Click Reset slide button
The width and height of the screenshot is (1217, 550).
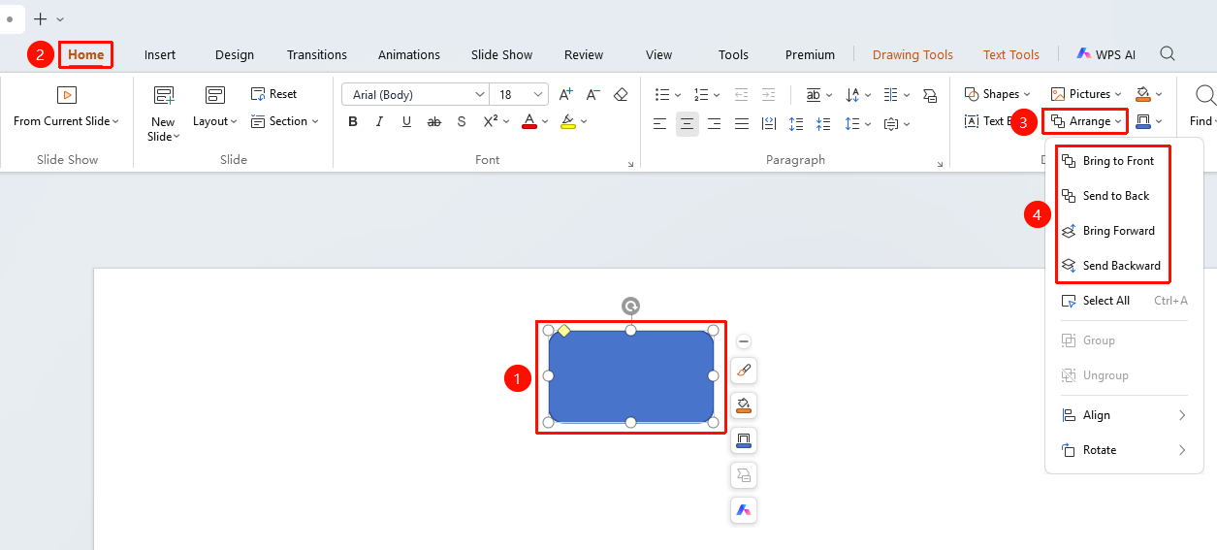click(x=273, y=94)
